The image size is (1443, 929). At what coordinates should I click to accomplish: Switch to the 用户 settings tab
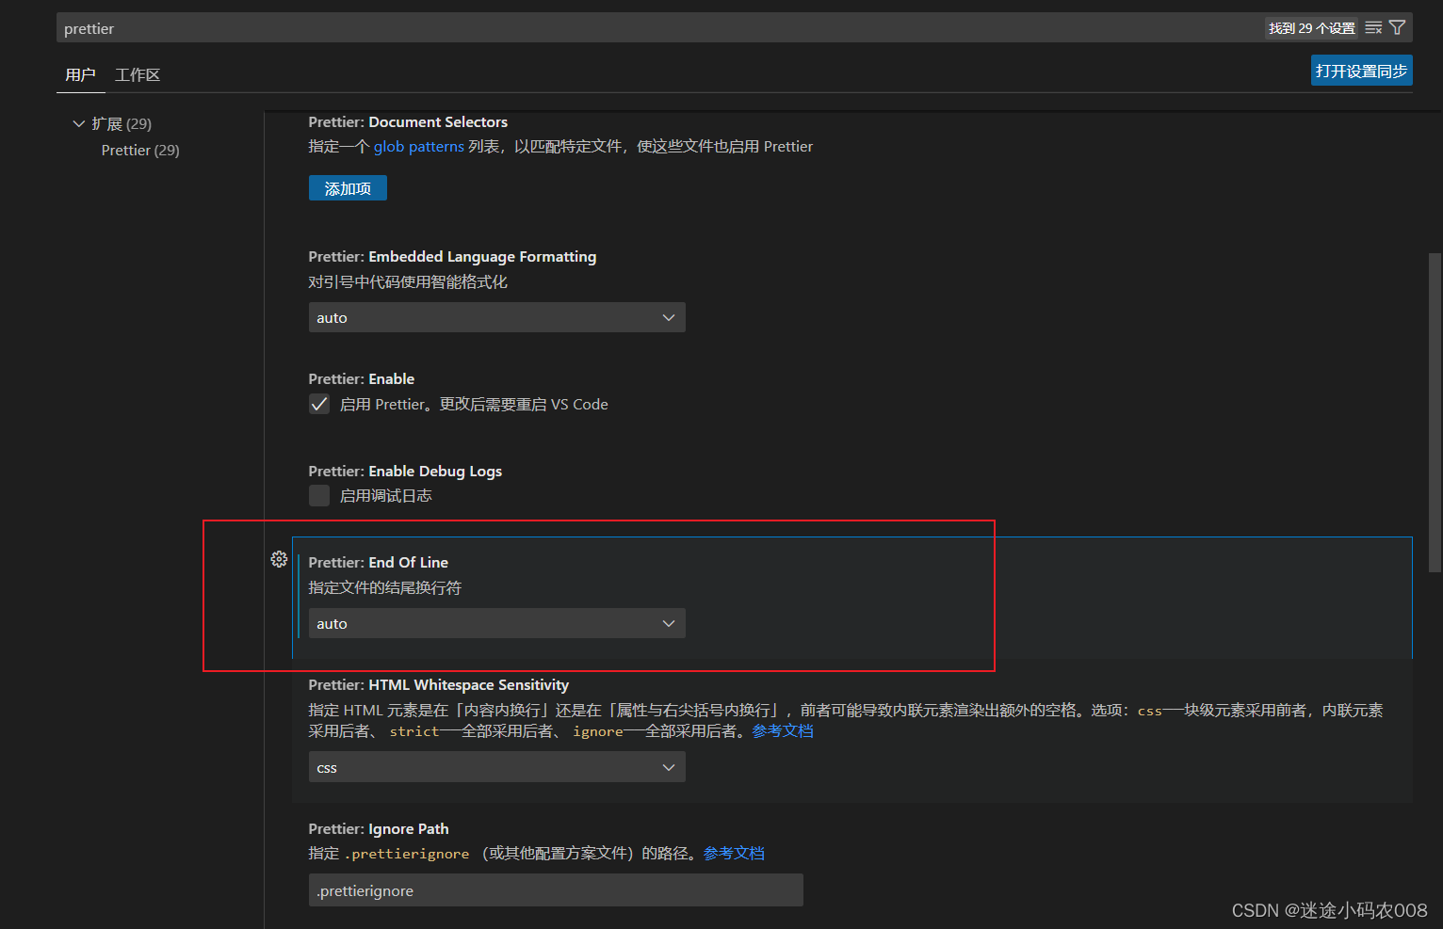(x=80, y=75)
